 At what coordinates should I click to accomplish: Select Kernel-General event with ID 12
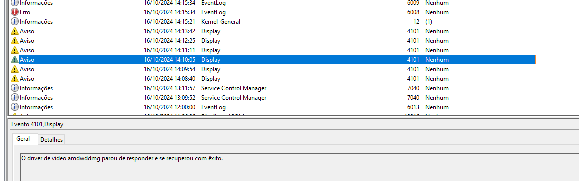[x=273, y=21]
